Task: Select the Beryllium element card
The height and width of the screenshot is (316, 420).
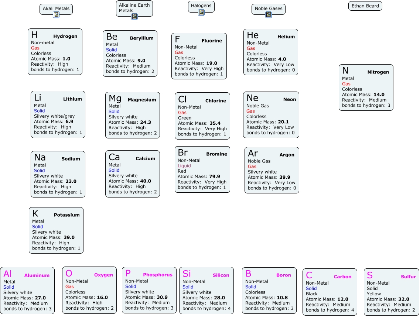Action: pyautogui.click(x=130, y=54)
